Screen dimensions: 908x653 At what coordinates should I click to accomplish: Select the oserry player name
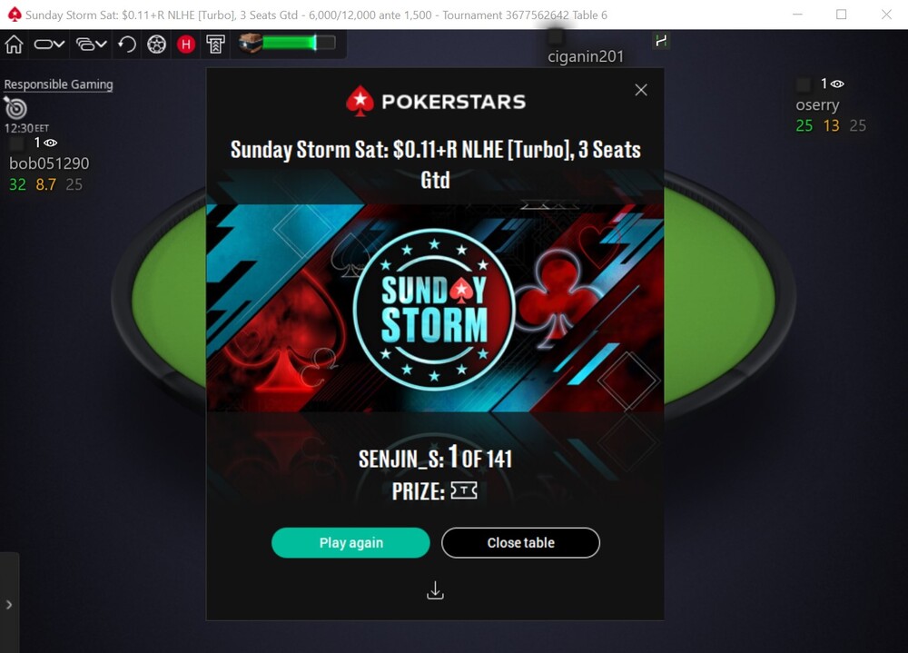pyautogui.click(x=817, y=104)
